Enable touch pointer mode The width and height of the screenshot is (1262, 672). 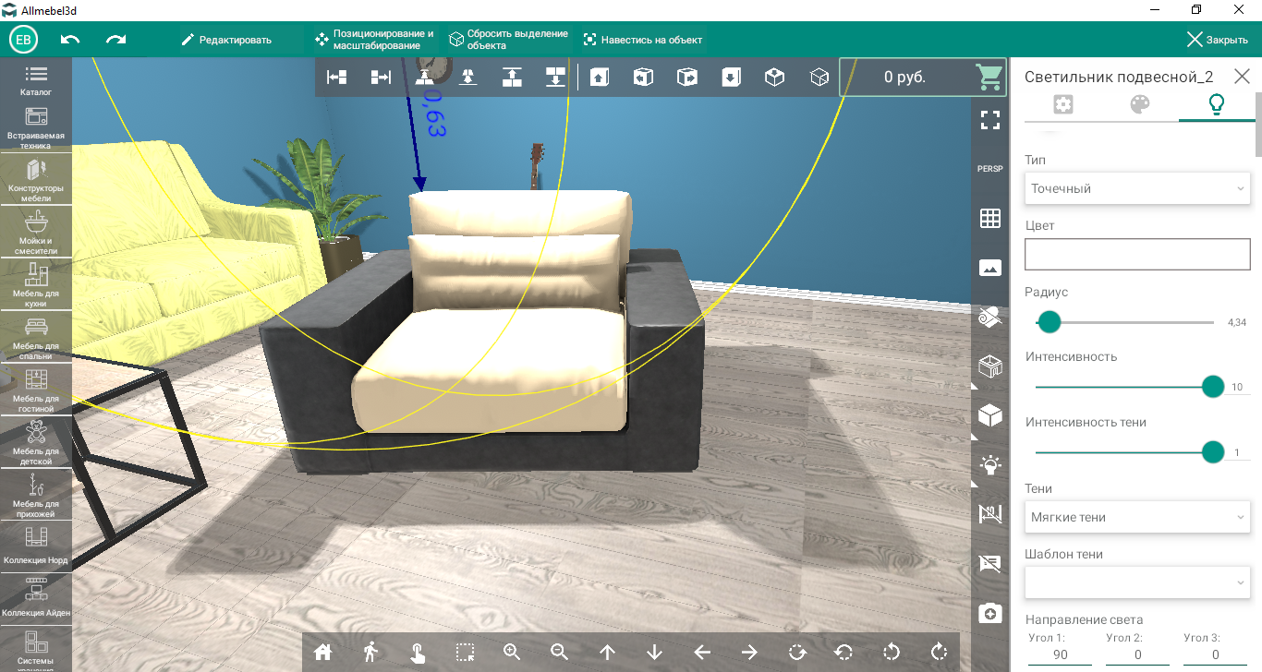click(x=418, y=652)
